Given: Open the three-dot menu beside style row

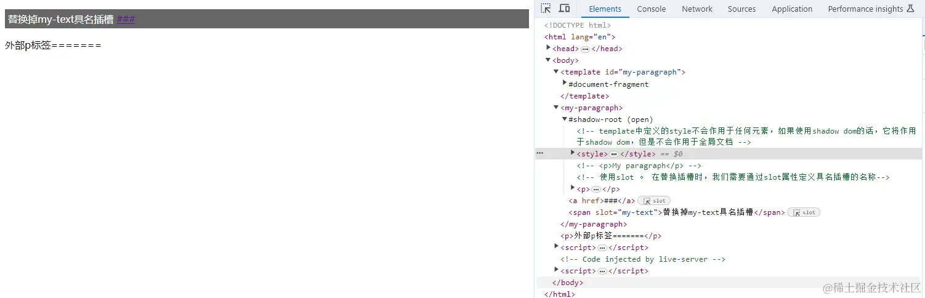Looking at the screenshot, I should point(540,154).
